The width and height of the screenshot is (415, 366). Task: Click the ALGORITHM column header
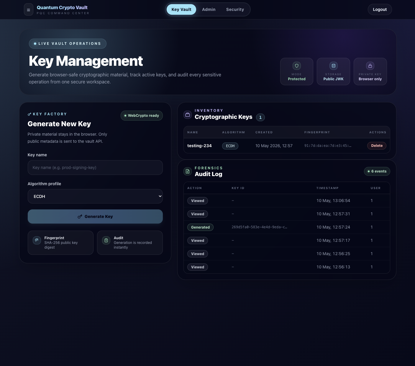pos(234,132)
